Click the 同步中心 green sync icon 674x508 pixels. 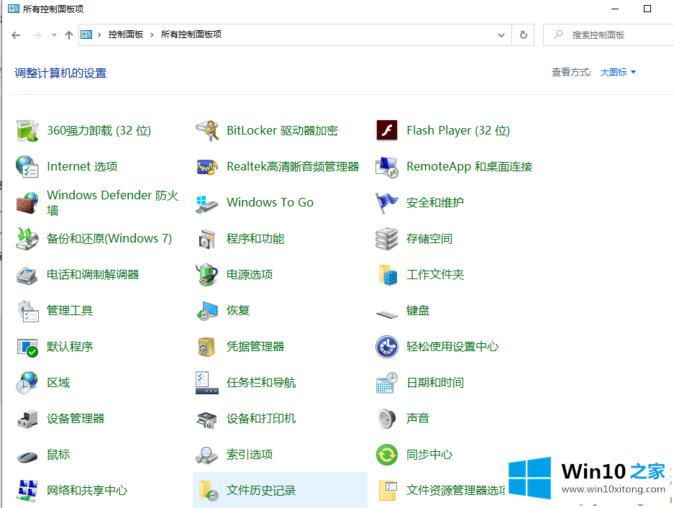tap(387, 454)
